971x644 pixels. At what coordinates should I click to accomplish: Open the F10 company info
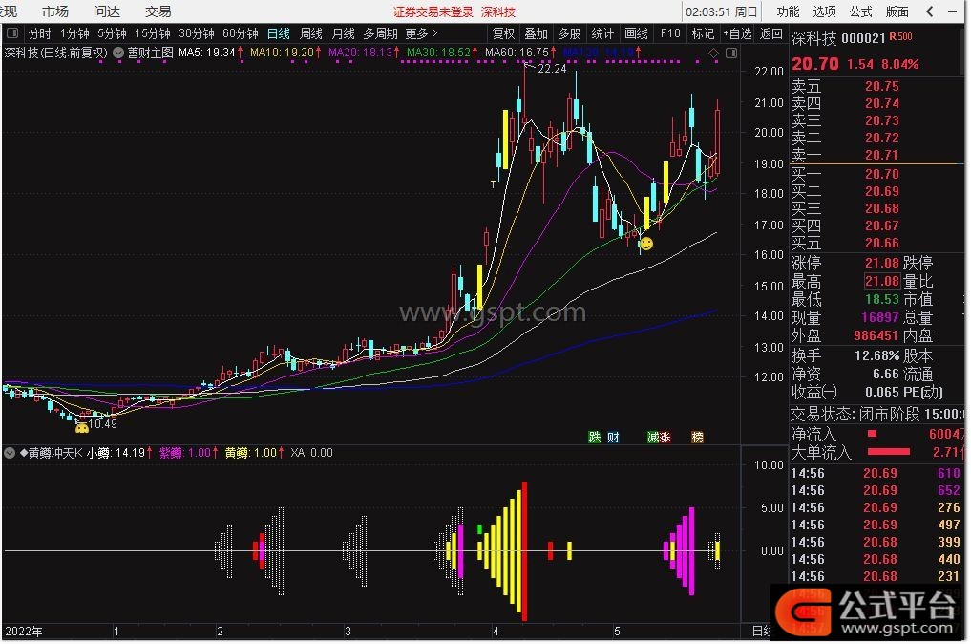tap(670, 33)
